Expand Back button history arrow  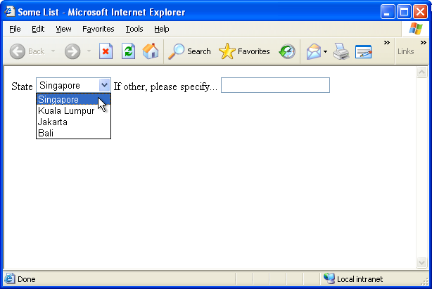[53, 51]
